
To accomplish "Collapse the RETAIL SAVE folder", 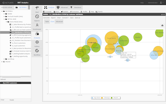I will click(x=4, y=19).
